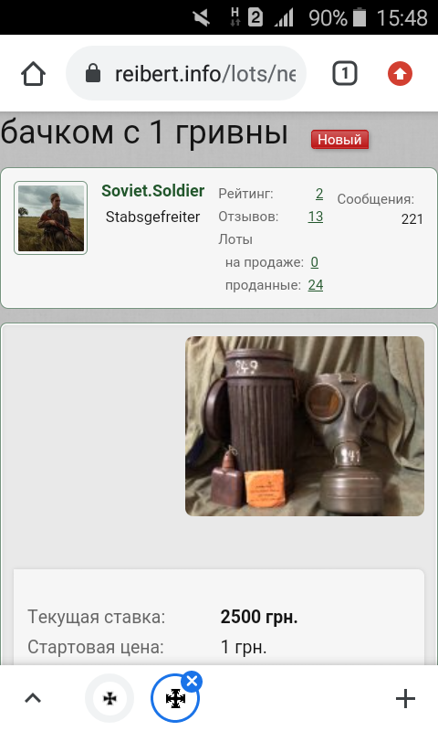This screenshot has width=438, height=731.
Task: Open the tab switcher showing 1 tab
Action: click(x=344, y=73)
